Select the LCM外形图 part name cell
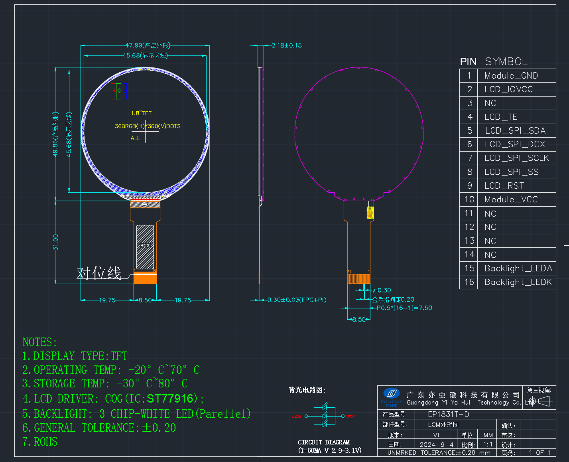The width and height of the screenshot is (569, 462). tap(443, 424)
